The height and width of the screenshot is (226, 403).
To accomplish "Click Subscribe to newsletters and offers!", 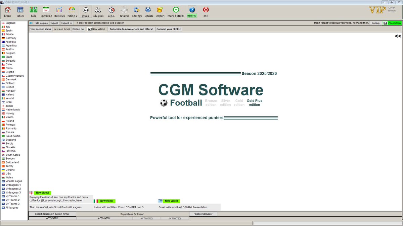I will tap(131, 29).
